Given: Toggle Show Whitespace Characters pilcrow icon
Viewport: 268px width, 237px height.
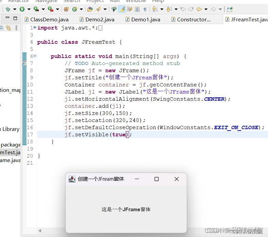Looking at the screenshot, I should (145, 9).
